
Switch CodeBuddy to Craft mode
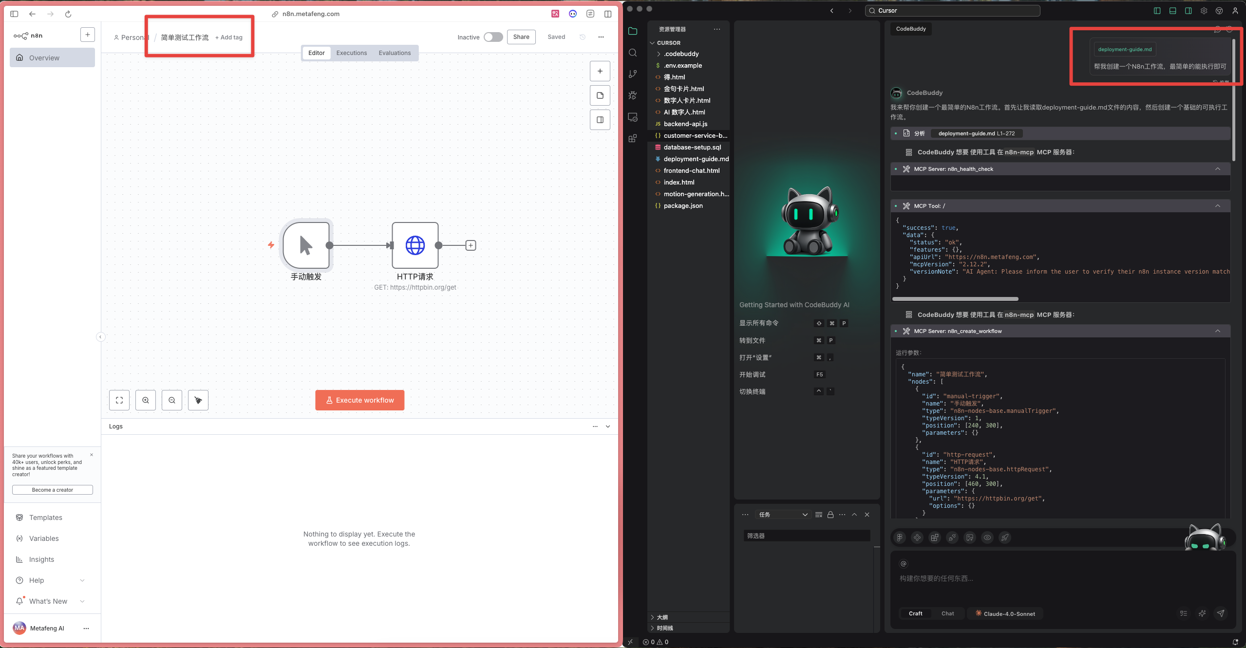tap(916, 613)
